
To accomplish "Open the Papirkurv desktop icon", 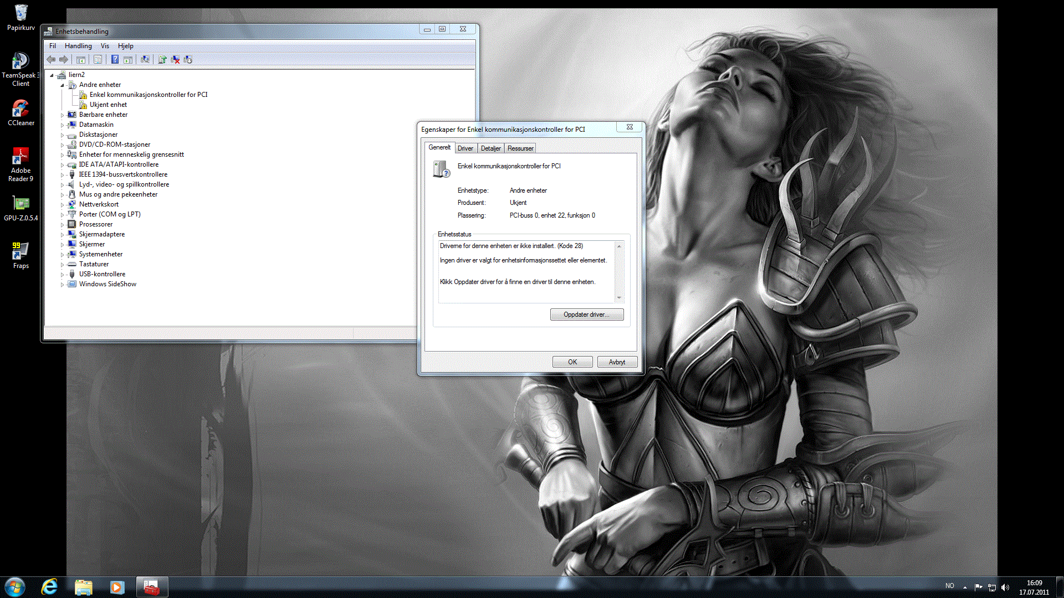I will (x=21, y=17).
